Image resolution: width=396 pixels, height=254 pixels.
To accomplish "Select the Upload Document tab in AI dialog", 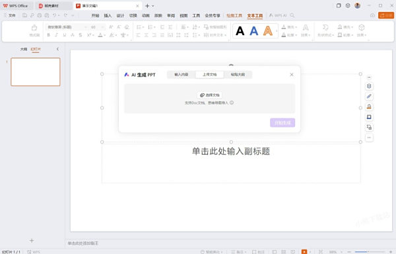I will point(209,74).
